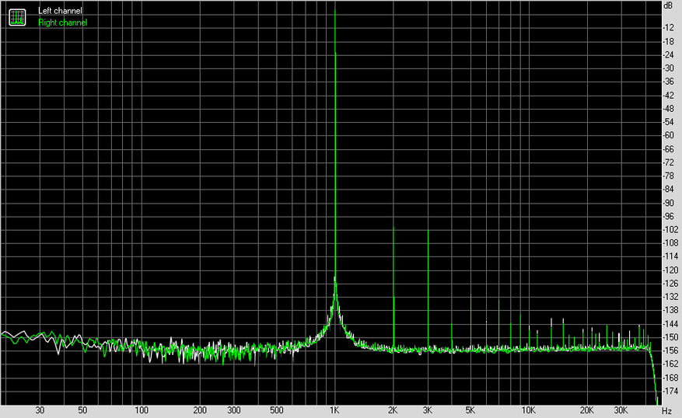Click the 100 Hz axis label
Image resolution: width=682 pixels, height=418 pixels.
(142, 410)
